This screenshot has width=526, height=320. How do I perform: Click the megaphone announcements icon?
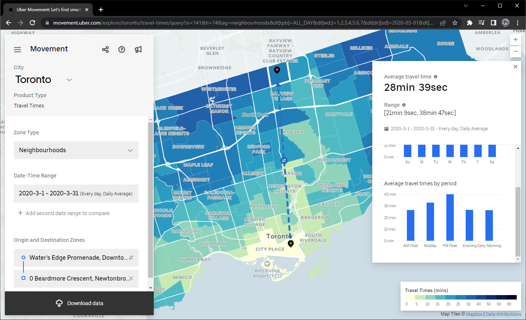[138, 49]
